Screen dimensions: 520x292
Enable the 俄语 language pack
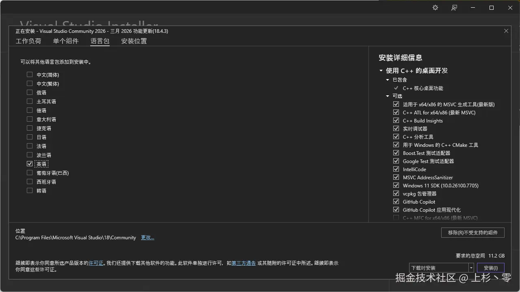click(x=30, y=92)
